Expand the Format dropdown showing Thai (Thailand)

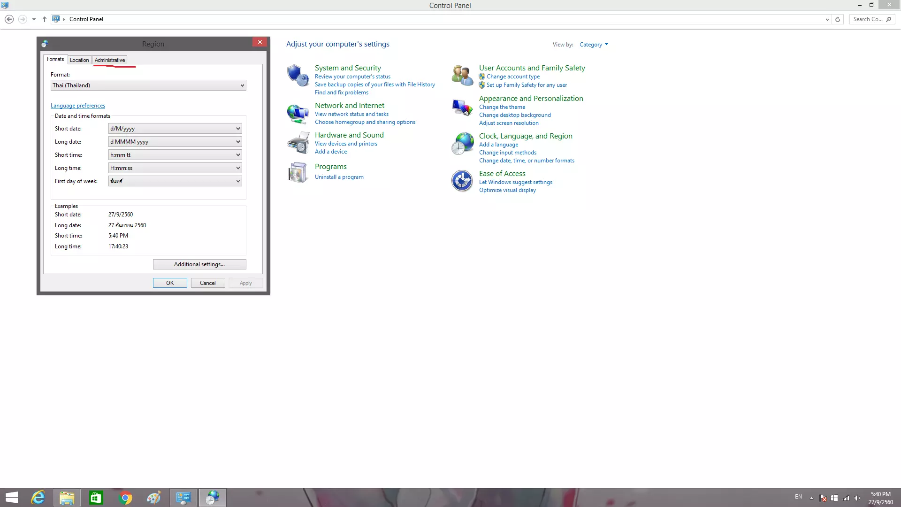148,85
